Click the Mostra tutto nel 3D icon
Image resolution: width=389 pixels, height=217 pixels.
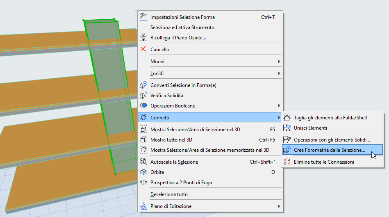[x=143, y=139]
